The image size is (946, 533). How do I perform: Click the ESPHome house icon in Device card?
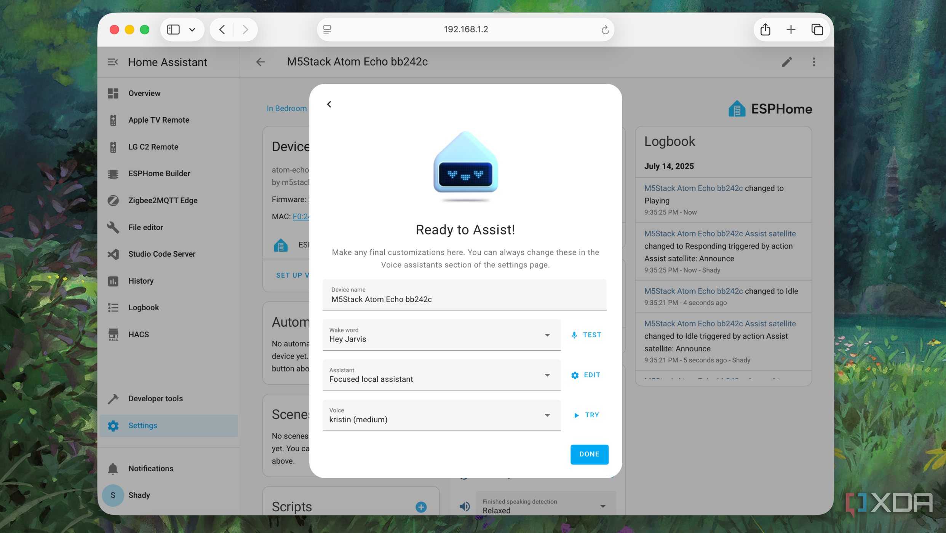pyautogui.click(x=281, y=245)
